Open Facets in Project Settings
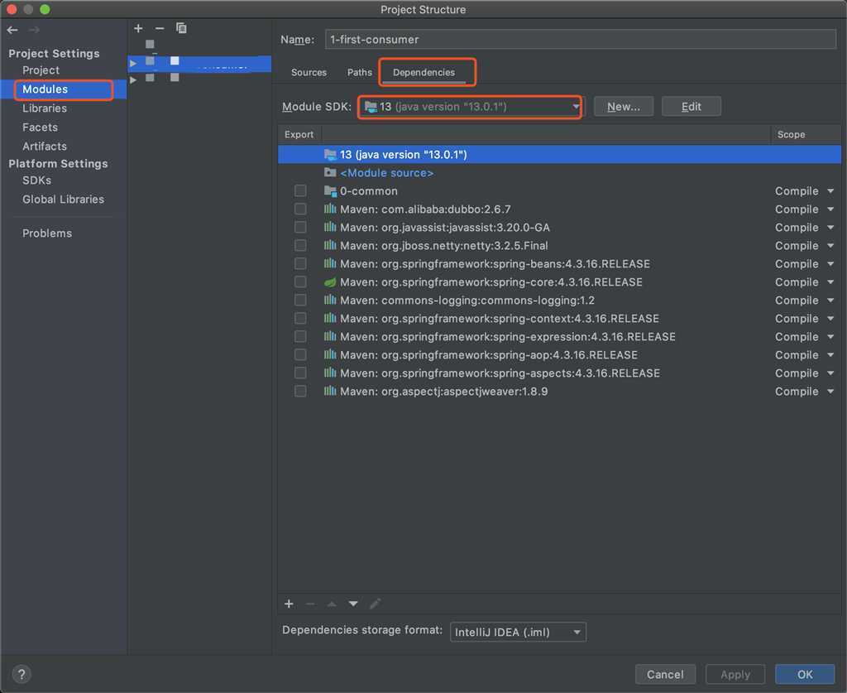 (40, 127)
